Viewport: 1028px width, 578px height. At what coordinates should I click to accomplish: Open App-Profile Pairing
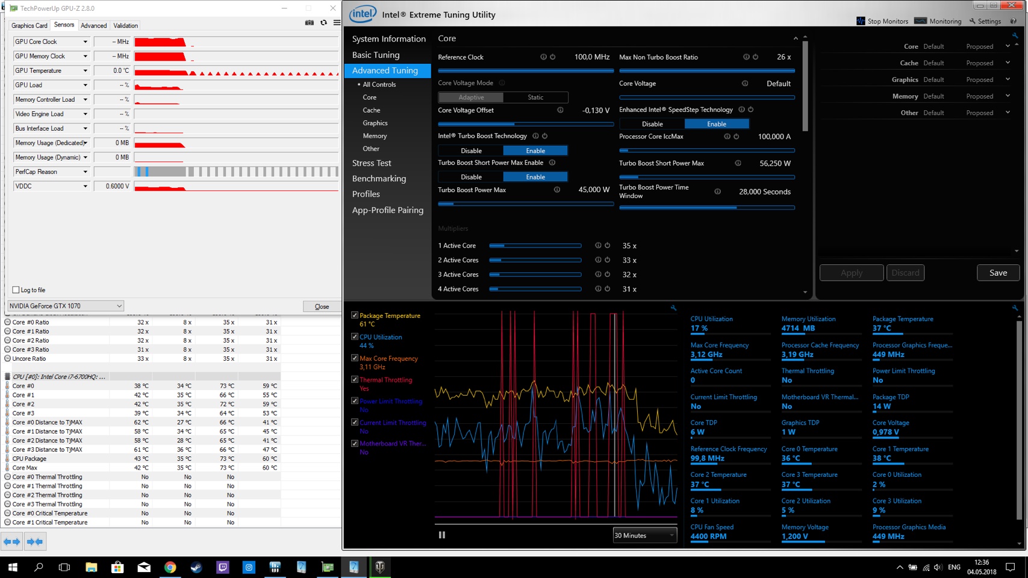tap(387, 210)
